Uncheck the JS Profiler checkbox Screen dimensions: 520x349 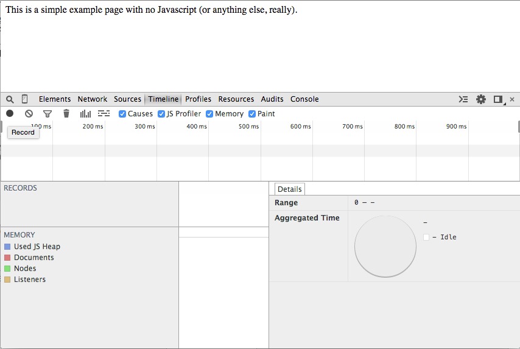[x=161, y=114]
